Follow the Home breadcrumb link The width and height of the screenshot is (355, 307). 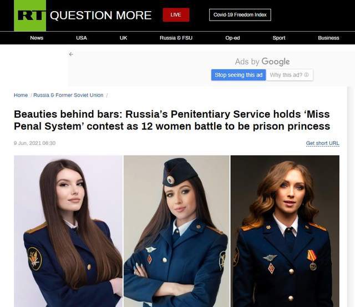pos(21,95)
